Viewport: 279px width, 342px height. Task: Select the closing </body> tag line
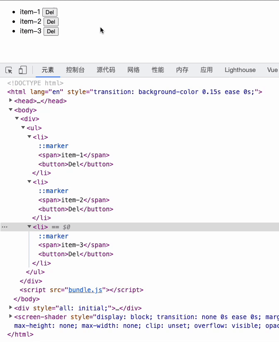point(27,299)
